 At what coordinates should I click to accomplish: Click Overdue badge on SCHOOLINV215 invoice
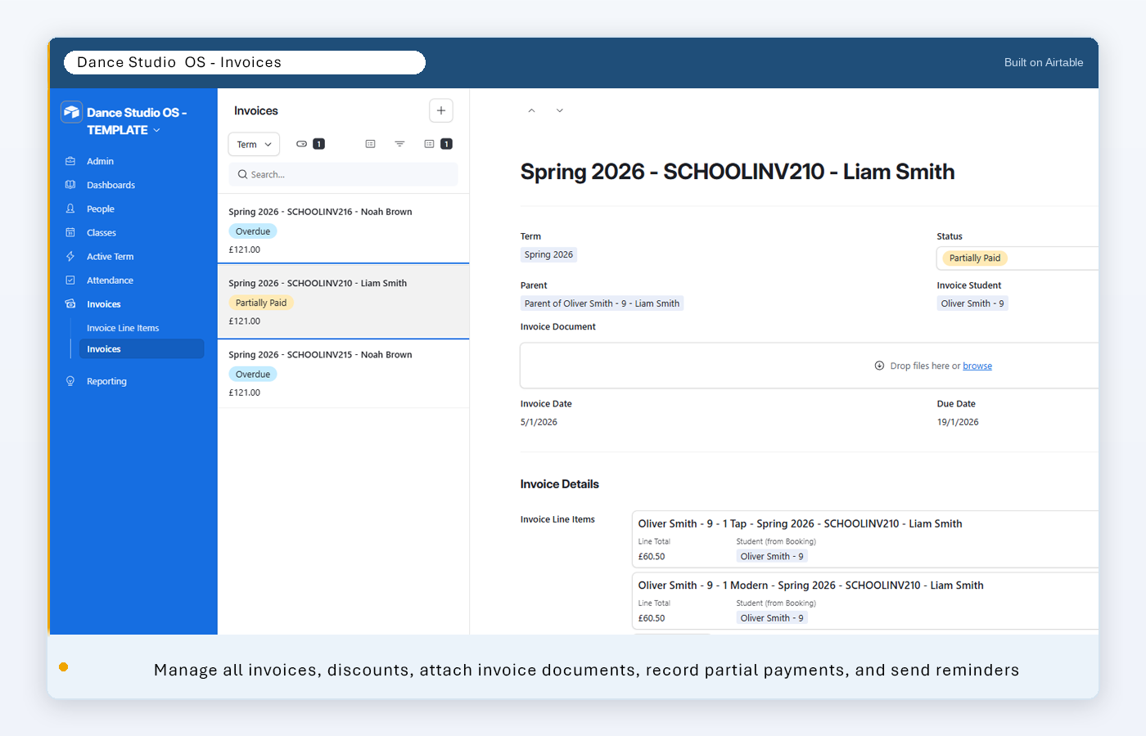[253, 375]
